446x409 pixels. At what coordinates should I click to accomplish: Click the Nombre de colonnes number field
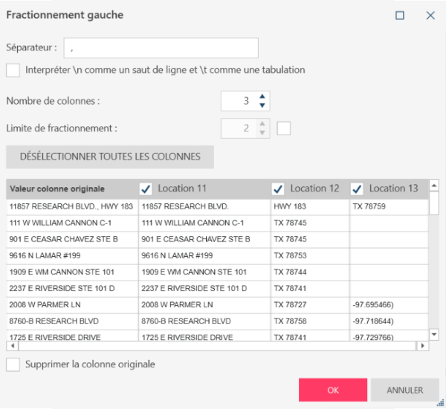(238, 101)
